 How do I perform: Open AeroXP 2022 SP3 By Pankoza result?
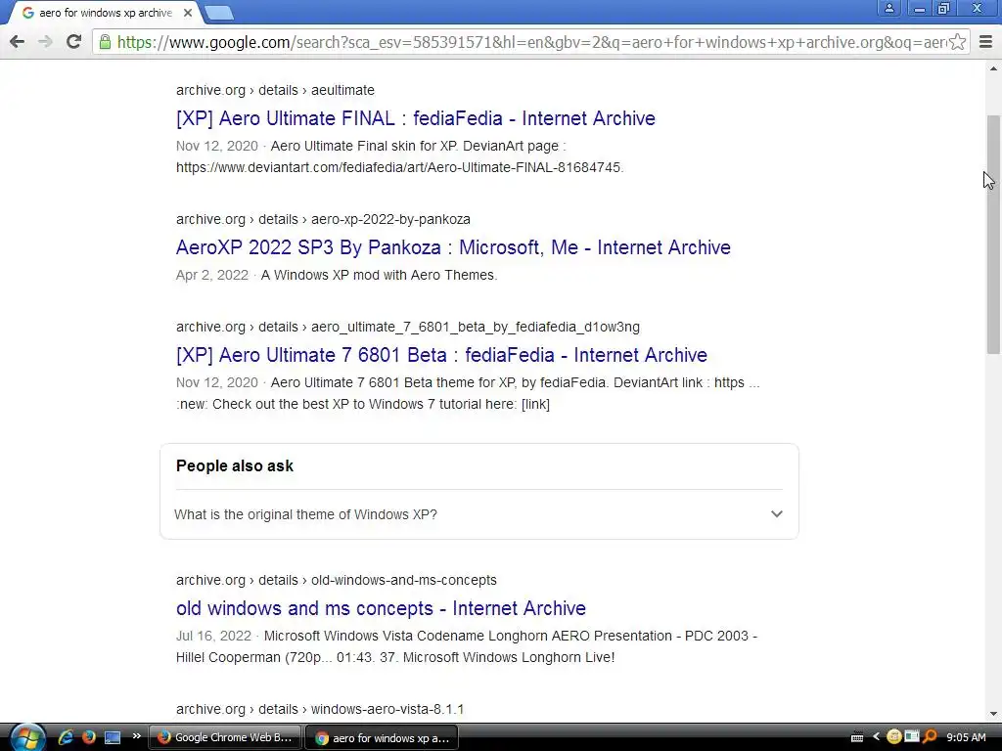click(x=453, y=247)
